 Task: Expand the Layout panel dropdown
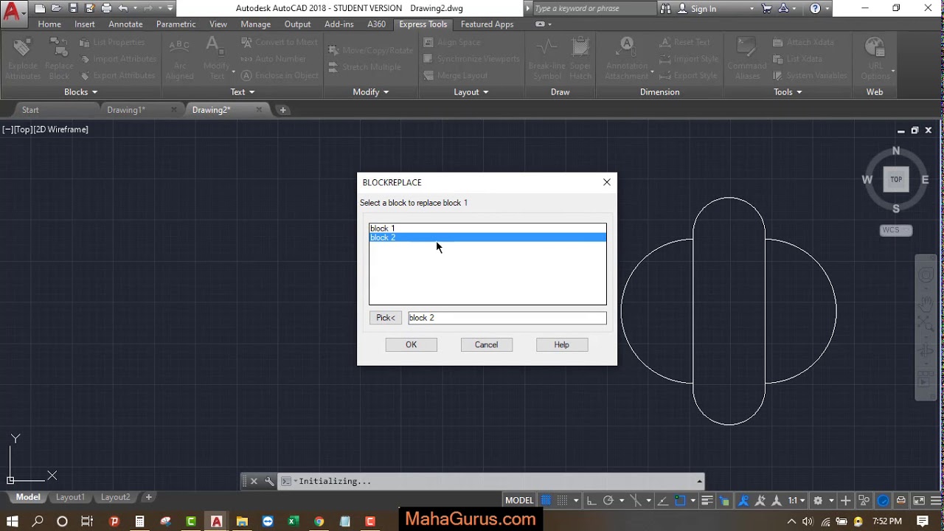471,92
